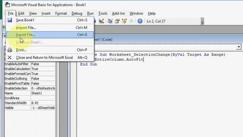Open Visual Basic Help blue question icon
This screenshot has width=243, height=137.
[140, 21]
